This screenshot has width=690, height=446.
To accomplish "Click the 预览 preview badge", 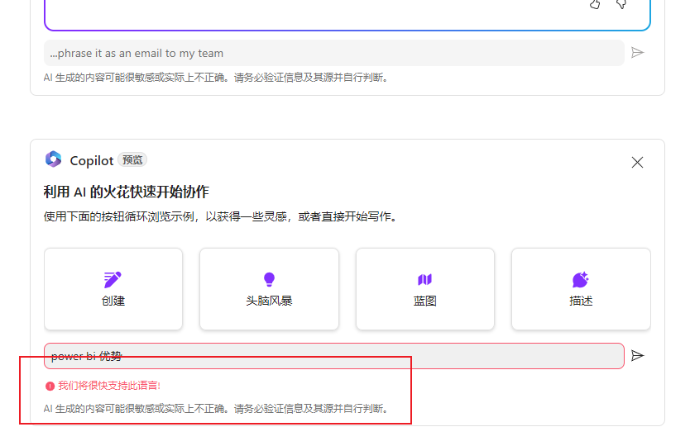I will 132,160.
